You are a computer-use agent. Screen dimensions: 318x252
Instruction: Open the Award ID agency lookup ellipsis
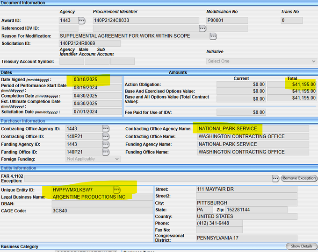(x=82, y=21)
